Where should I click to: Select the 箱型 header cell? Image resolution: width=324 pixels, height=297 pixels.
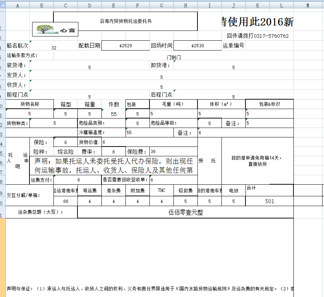[65, 104]
